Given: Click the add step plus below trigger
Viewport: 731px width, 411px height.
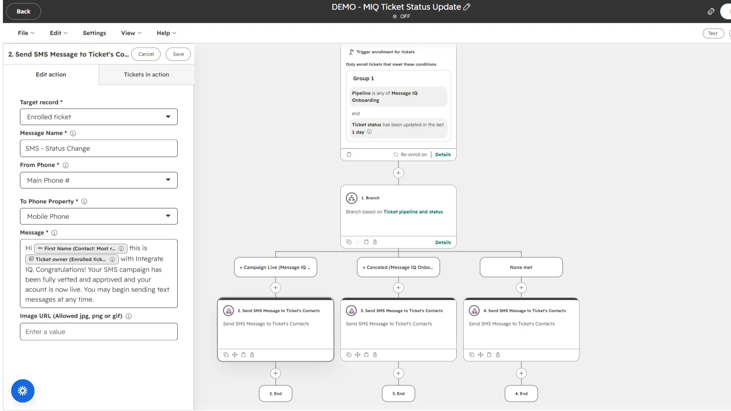Looking at the screenshot, I should (399, 173).
